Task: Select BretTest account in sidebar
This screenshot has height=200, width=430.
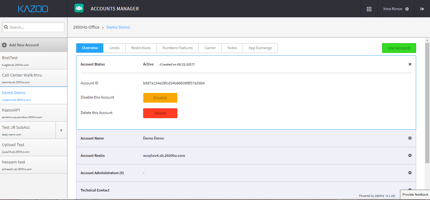Action: [33, 60]
